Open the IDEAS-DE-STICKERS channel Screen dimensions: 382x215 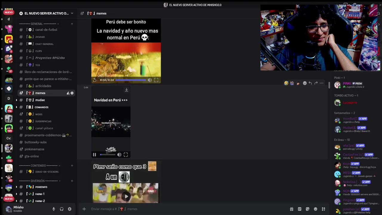pyautogui.click(x=46, y=172)
